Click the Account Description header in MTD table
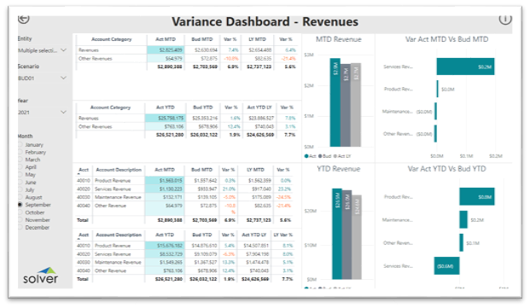Image resolution: width=530 pixels, height=308 pixels. 119,170
